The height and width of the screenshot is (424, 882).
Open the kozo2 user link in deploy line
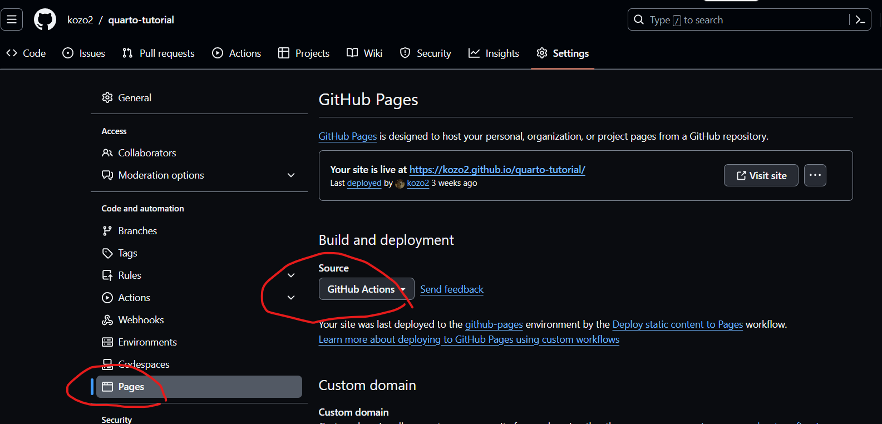418,183
